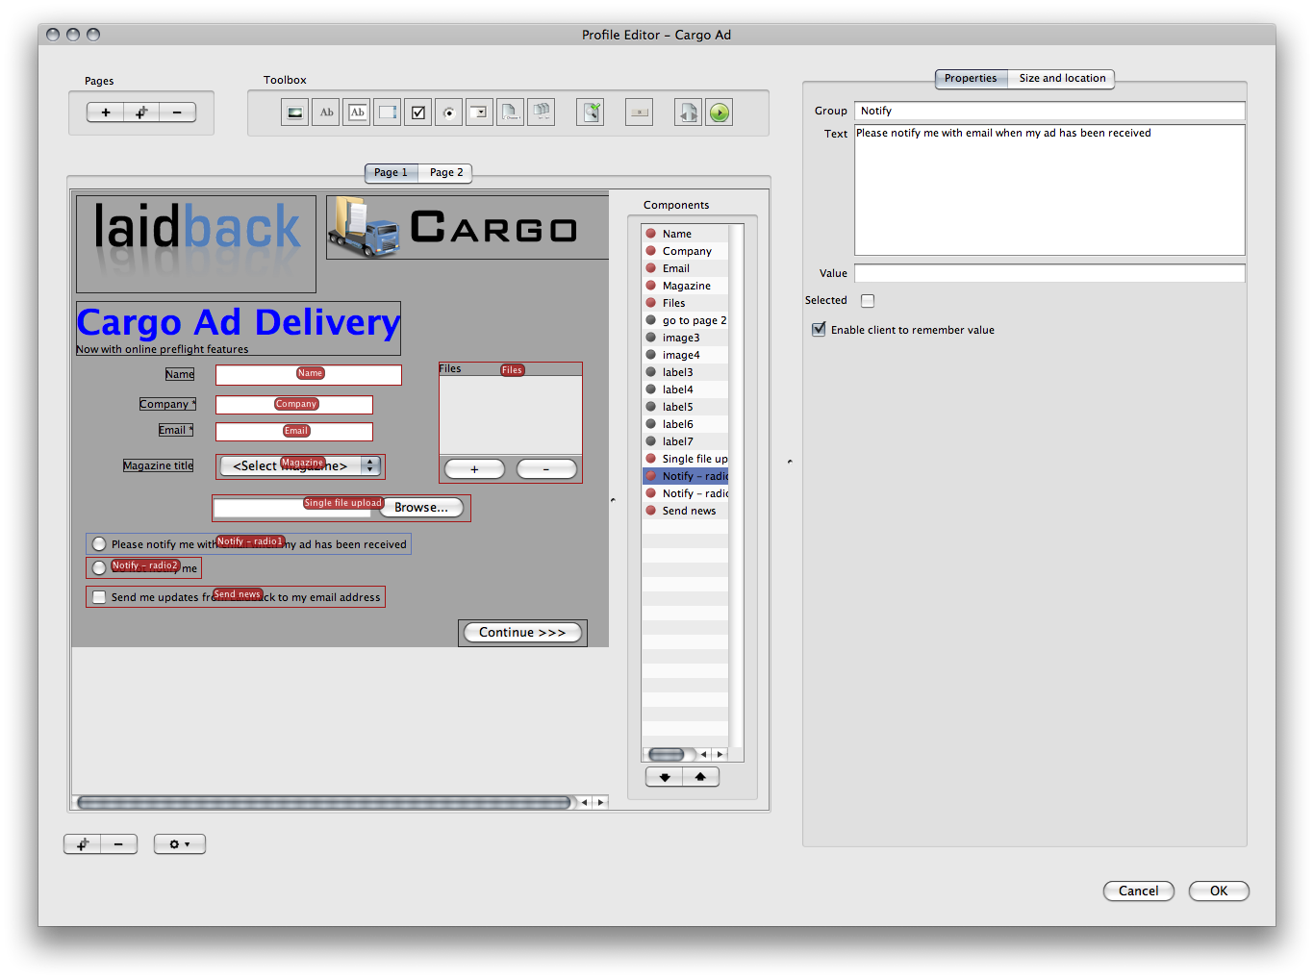Screen dimensions: 1314x979
Task: Select the dropdown combo box tool in Toolbox
Action: [479, 113]
